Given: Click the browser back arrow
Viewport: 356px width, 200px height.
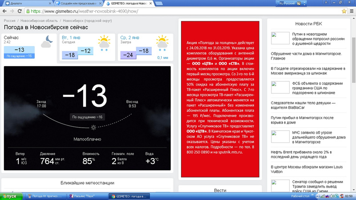Looking at the screenshot, I should (x=4, y=11).
